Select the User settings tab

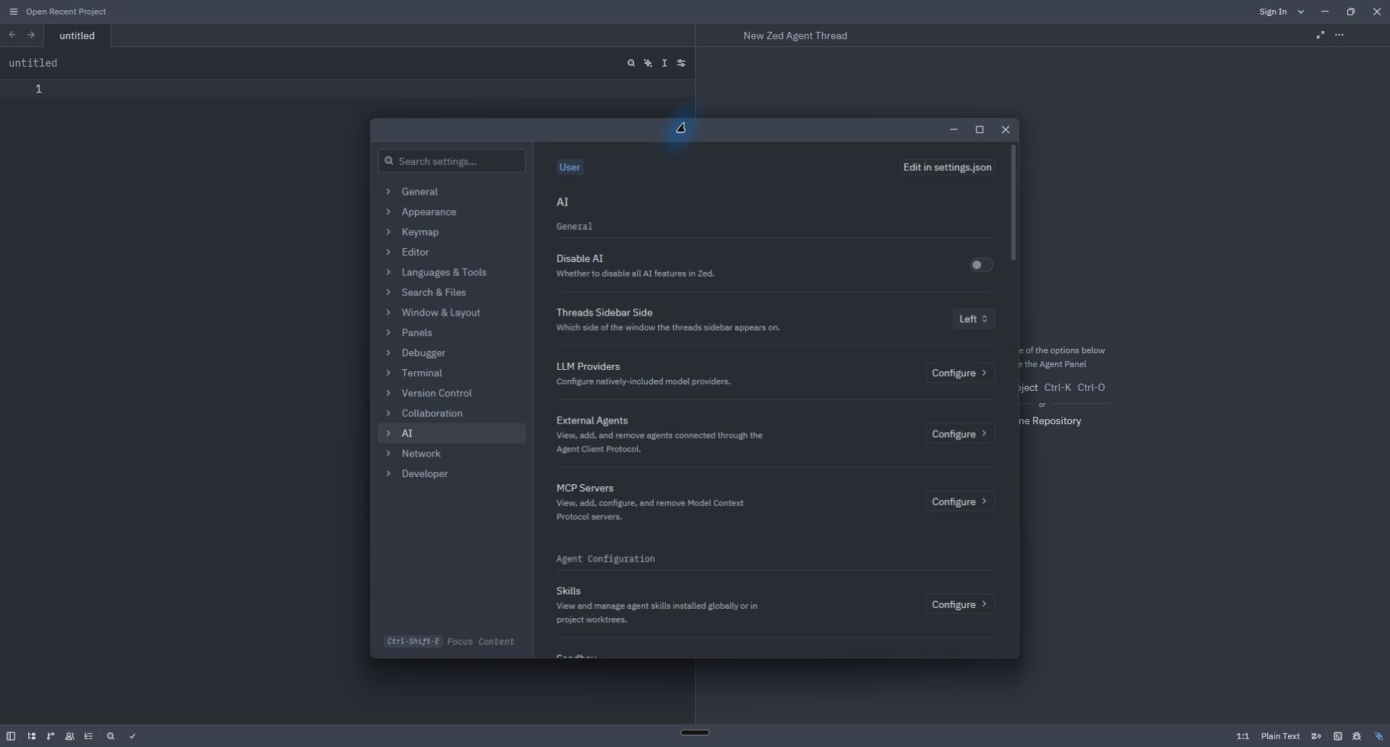click(x=570, y=168)
